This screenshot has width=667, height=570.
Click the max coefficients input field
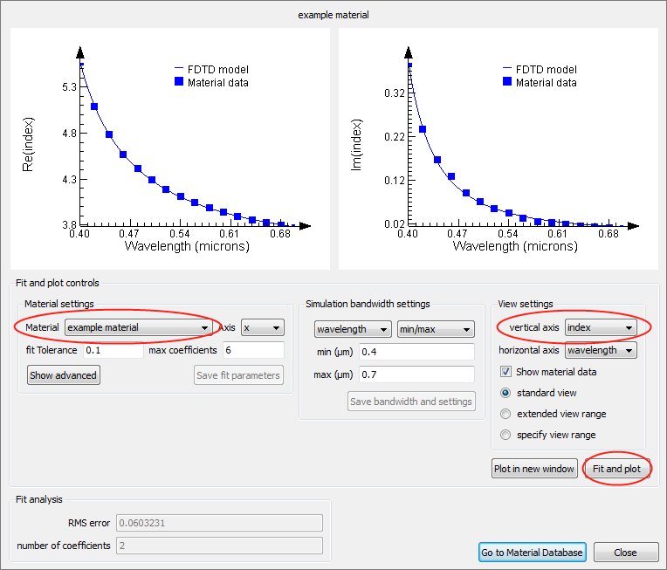(x=252, y=351)
